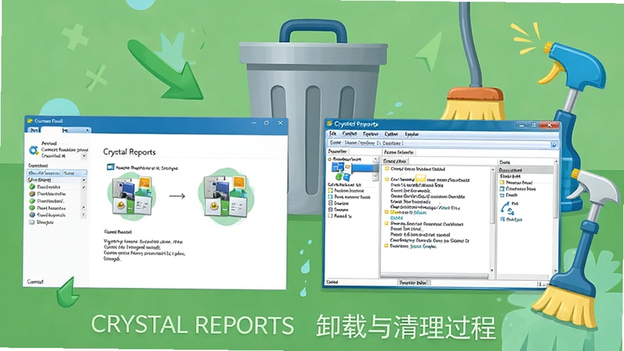
Task: Select the program collage thumbnail after the arrow
Action: (x=225, y=196)
